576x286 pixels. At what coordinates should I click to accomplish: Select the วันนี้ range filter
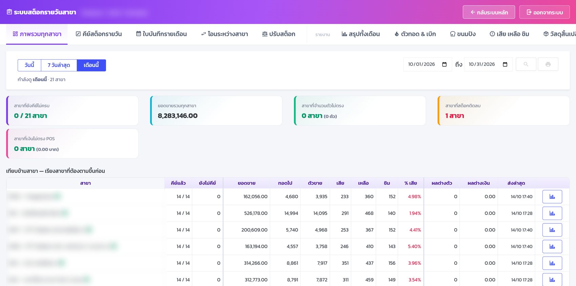coord(29,65)
